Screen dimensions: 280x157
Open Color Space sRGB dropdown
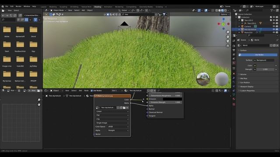pos(118,126)
